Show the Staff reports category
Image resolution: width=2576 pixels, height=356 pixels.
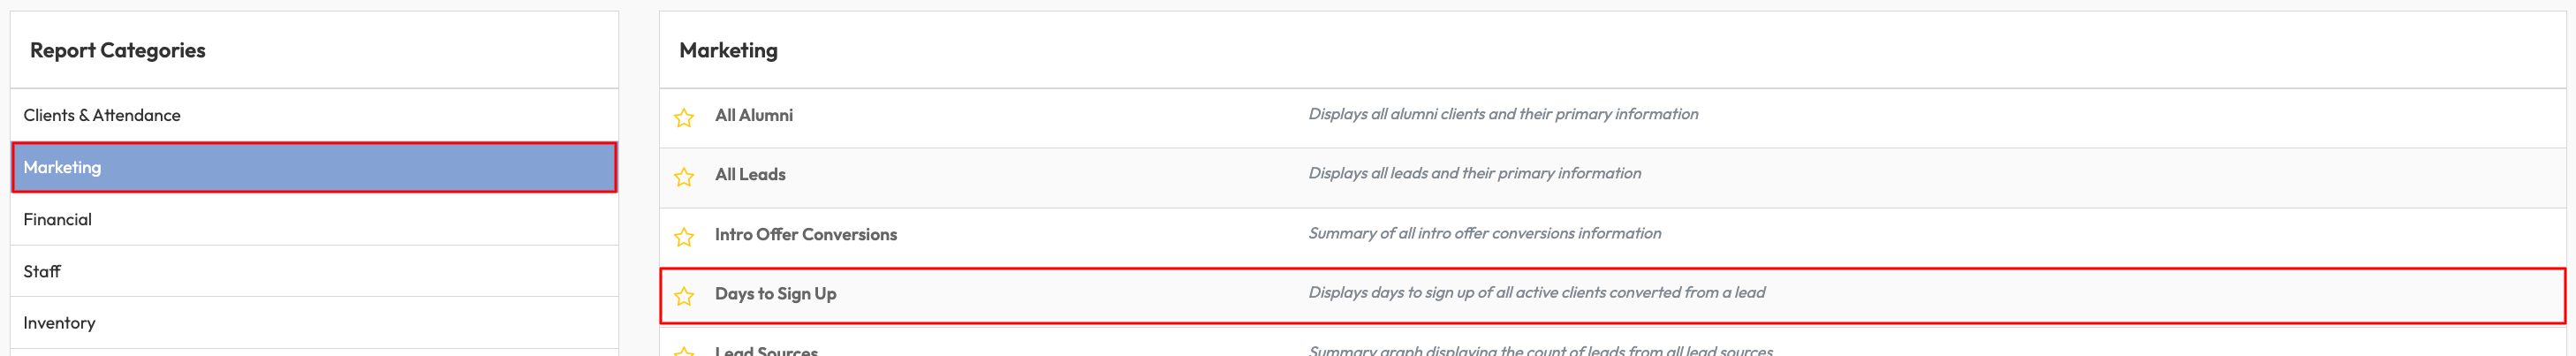point(42,271)
